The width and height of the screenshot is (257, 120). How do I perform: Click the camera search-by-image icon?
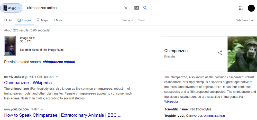pos(136,8)
